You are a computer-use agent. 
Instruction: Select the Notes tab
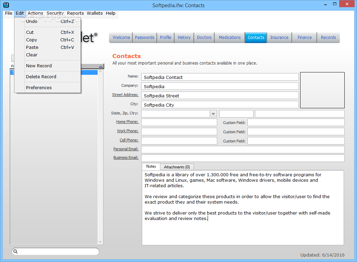[x=151, y=166]
